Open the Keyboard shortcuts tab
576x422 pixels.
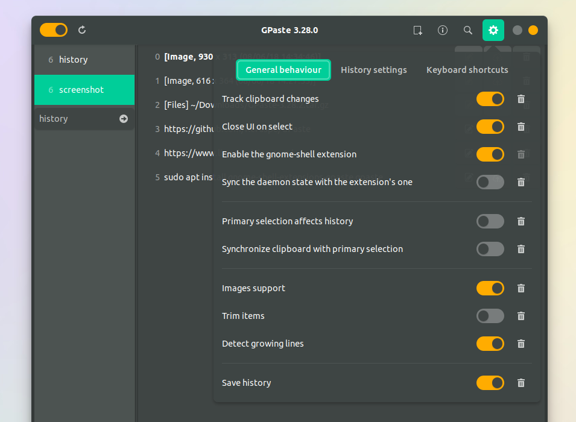pos(467,70)
